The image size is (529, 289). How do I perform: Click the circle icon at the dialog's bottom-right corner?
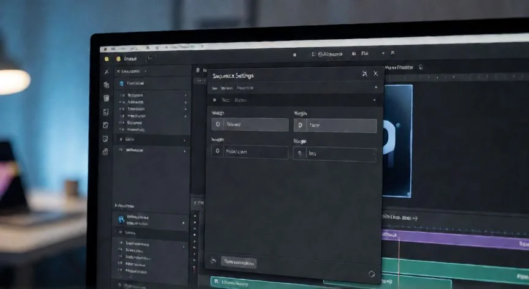372,274
